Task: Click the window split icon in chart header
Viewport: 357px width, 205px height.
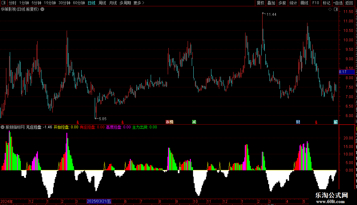Action: pyautogui.click(x=336, y=9)
